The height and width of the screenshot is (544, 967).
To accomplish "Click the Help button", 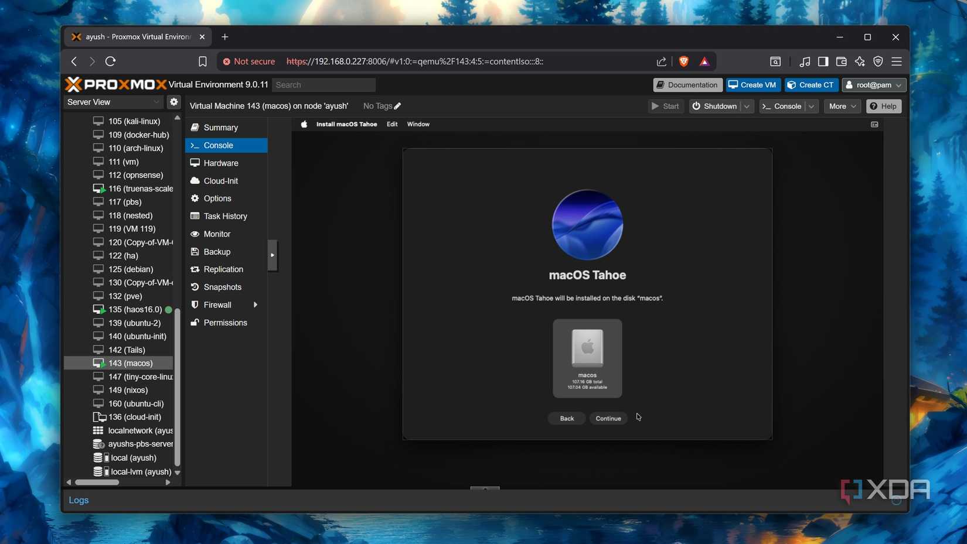I will (884, 107).
